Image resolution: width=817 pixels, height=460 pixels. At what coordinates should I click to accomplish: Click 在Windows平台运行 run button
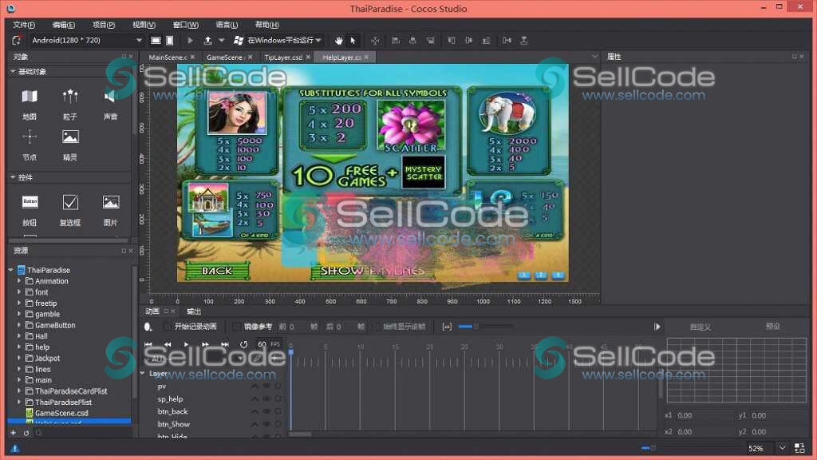(x=278, y=40)
